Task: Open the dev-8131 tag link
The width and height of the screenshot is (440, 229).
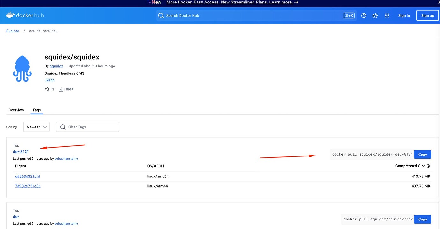Action: pos(21,152)
